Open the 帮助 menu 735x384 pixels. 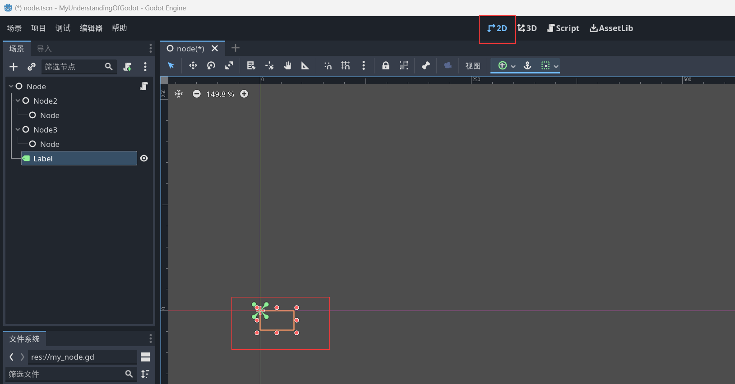click(119, 28)
